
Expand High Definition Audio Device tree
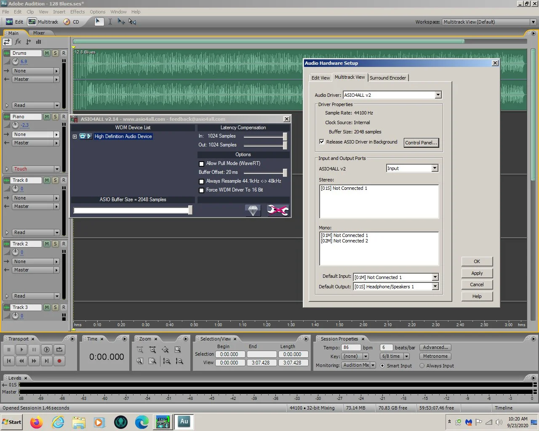(x=75, y=136)
